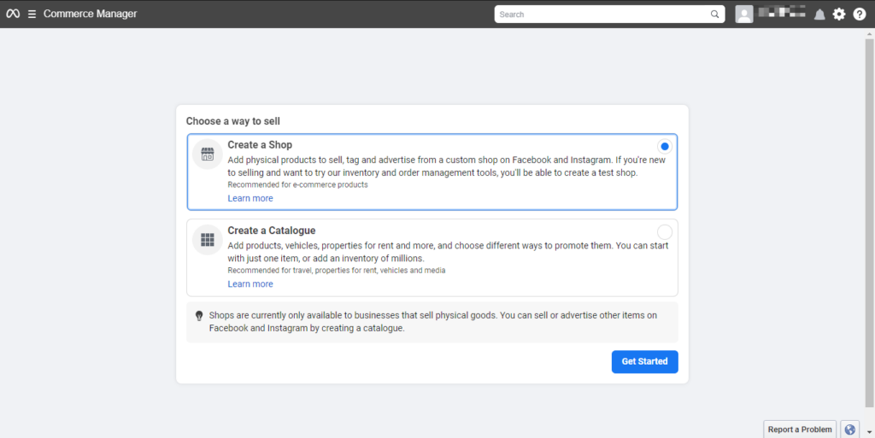Open Learn more under Create a Catalogue

pos(250,284)
